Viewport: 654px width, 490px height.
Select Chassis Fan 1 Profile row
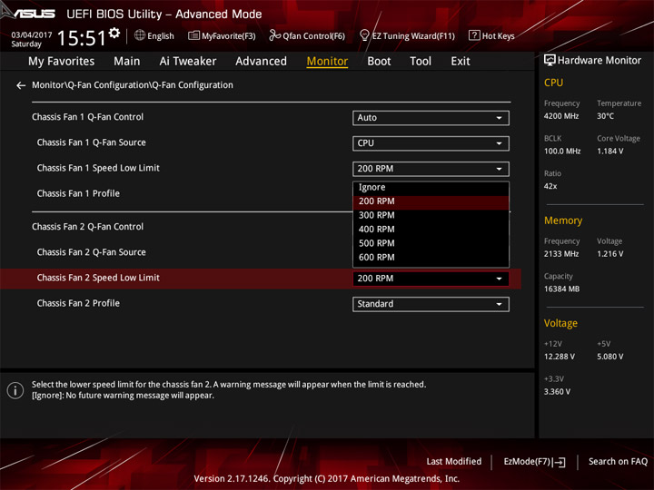[78, 194]
